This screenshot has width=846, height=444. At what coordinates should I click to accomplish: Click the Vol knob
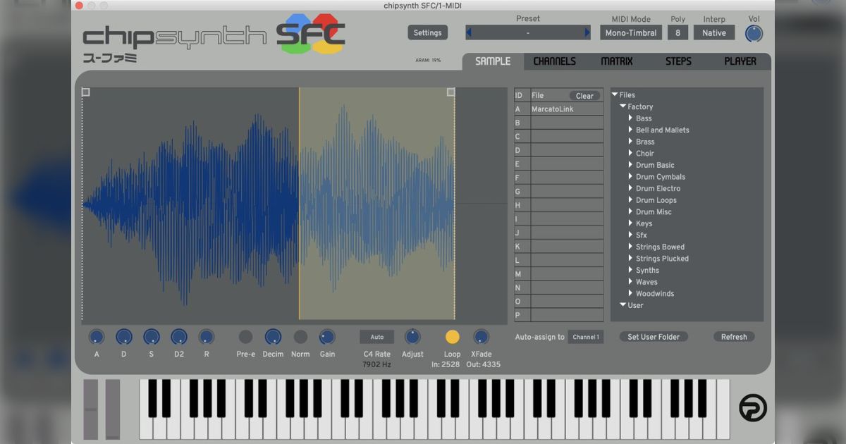coord(754,33)
